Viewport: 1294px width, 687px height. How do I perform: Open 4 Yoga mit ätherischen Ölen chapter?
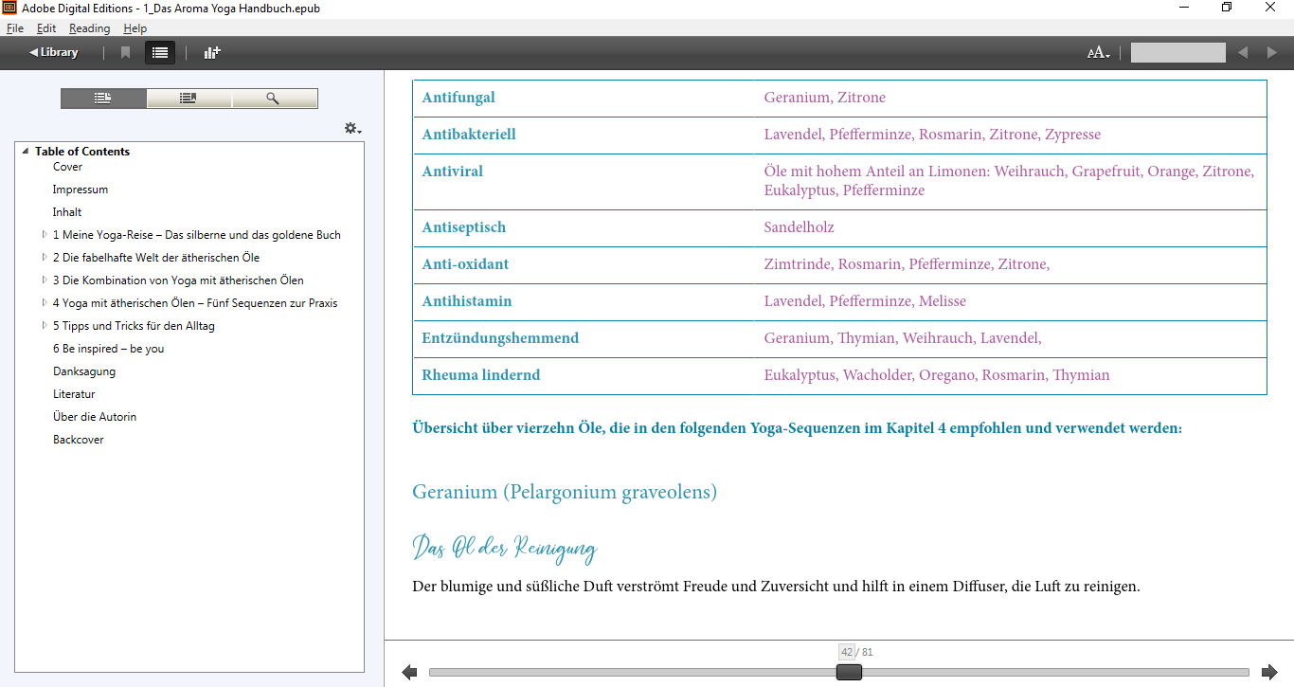pos(195,303)
